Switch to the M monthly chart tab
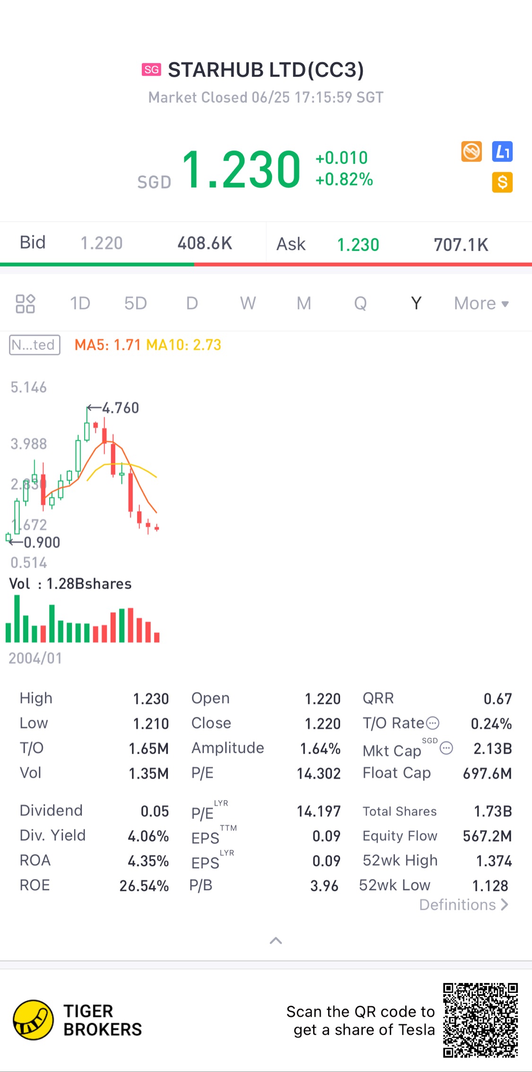This screenshot has width=532, height=1072. (304, 303)
